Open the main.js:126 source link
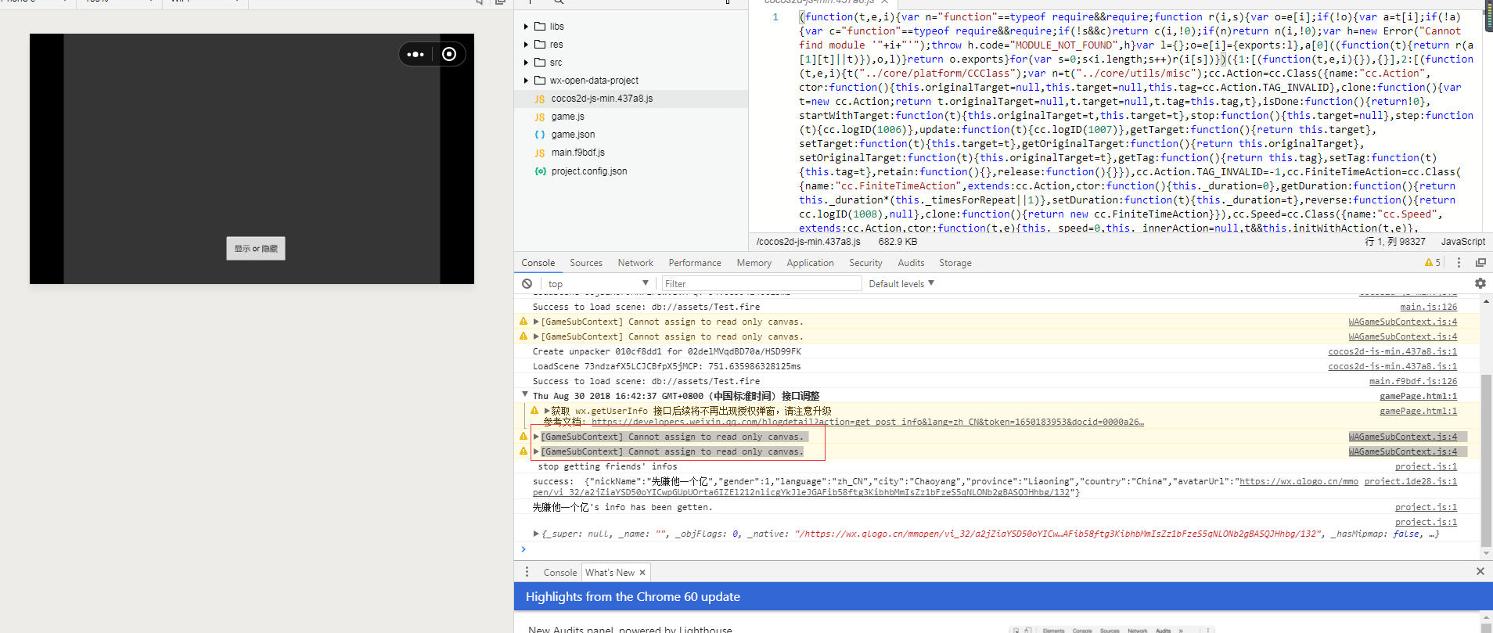The height and width of the screenshot is (633, 1493). [x=1429, y=307]
